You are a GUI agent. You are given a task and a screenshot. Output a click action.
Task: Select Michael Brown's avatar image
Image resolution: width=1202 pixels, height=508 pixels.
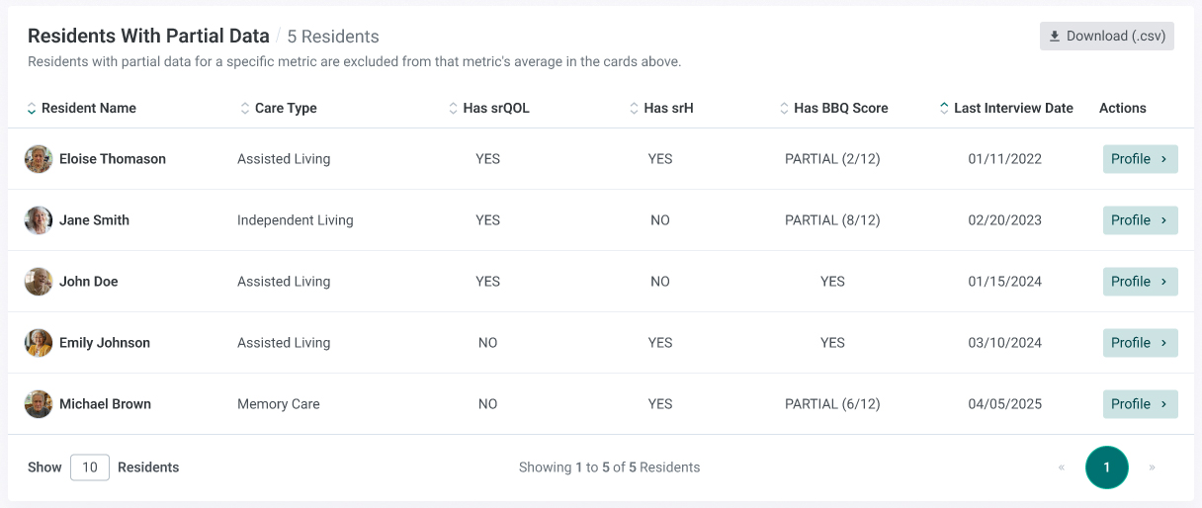(39, 404)
